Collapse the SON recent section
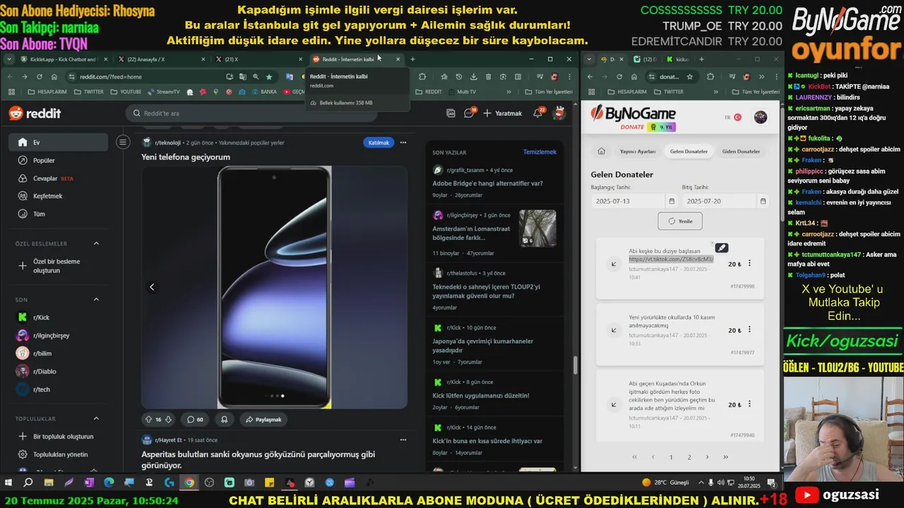 [x=96, y=299]
